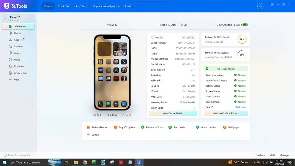Select the Information sidebar icon
The image size is (295, 166).
coord(10,27)
